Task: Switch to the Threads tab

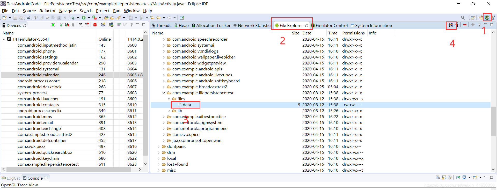Action: point(161,25)
